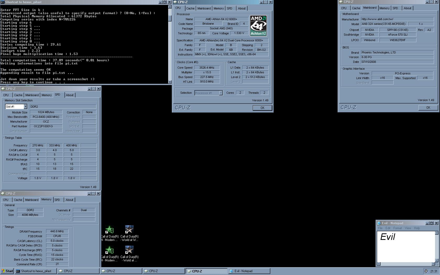The width and height of the screenshot is (440, 275).
Task: Open About tab in processor CPU-Z window
Action: click(242, 8)
